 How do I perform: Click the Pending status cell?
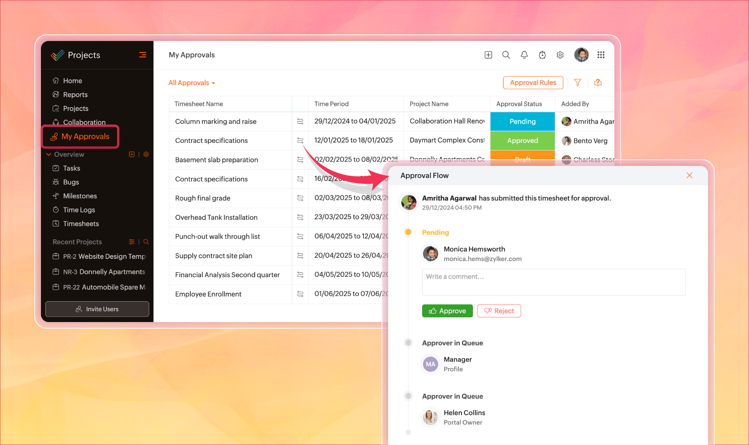tap(522, 121)
